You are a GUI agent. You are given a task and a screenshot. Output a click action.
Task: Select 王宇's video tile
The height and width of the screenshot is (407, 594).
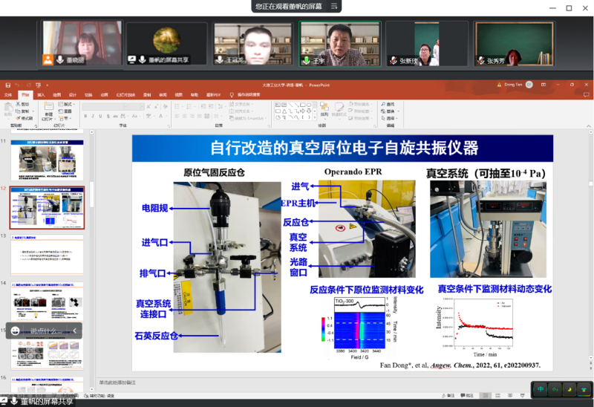click(x=339, y=44)
